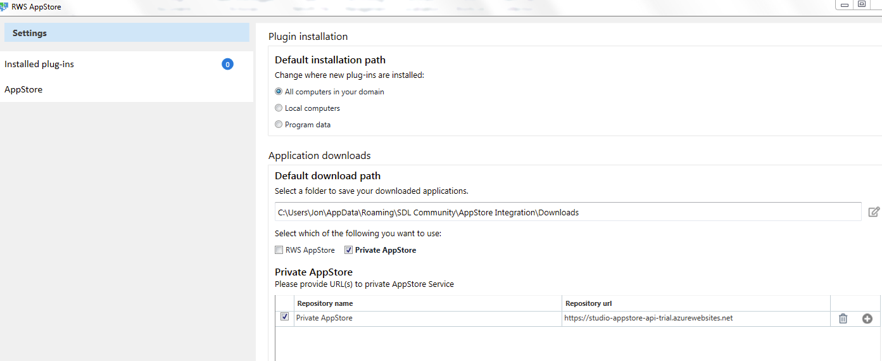Click the Default download path heading
Viewport: 882px width, 361px height.
327,175
